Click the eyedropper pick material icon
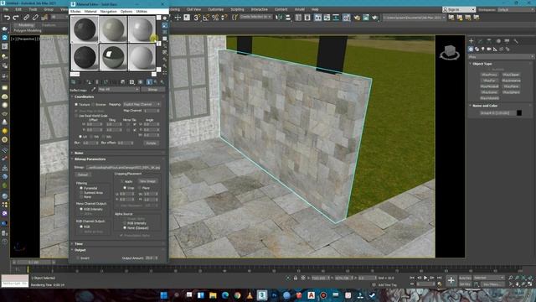This screenshot has height=302, width=536. 93,90
